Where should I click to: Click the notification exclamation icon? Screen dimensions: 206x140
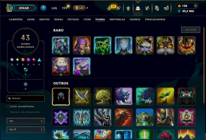[43, 8]
